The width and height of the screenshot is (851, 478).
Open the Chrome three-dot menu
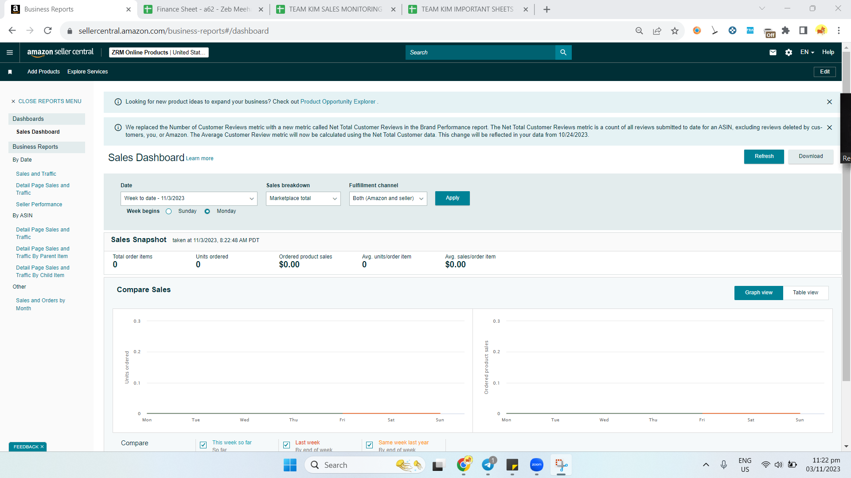click(x=839, y=31)
